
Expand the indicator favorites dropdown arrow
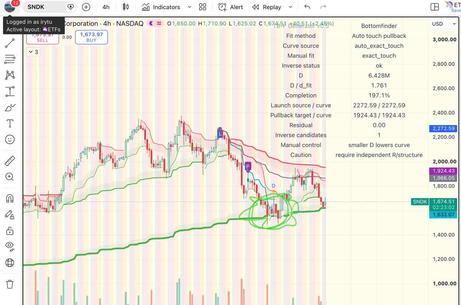(189, 7)
